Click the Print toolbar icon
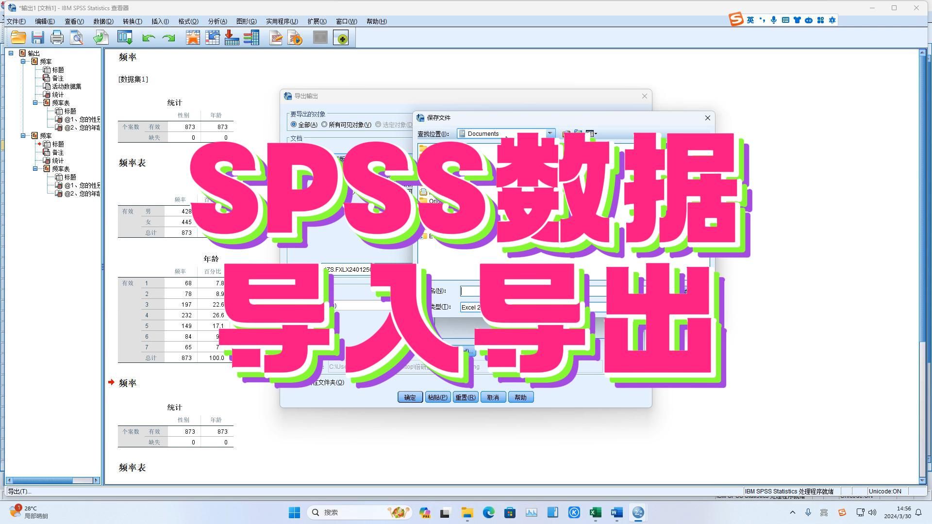Viewport: 932px width, 524px height. click(x=57, y=37)
